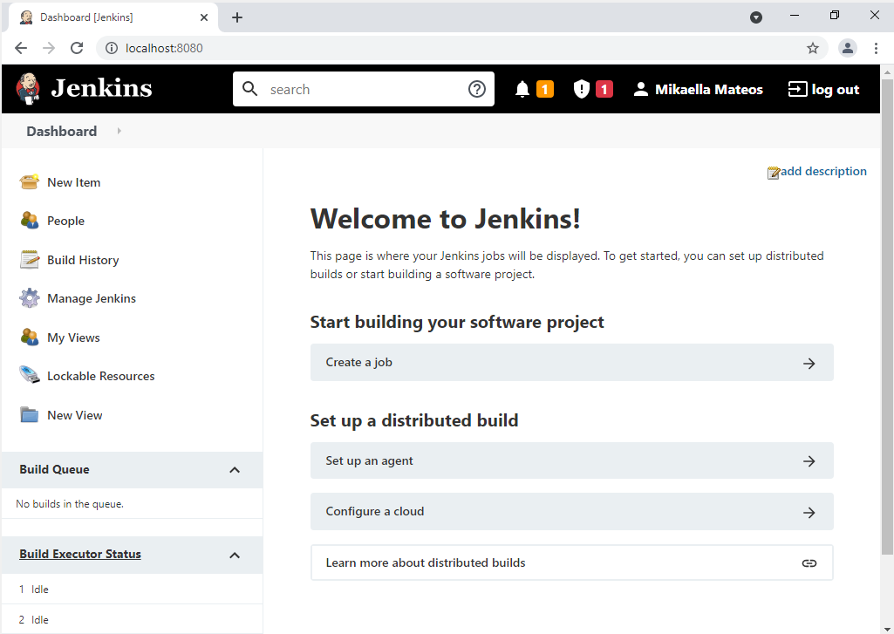
Task: Open Build History from the sidebar
Action: point(83,260)
